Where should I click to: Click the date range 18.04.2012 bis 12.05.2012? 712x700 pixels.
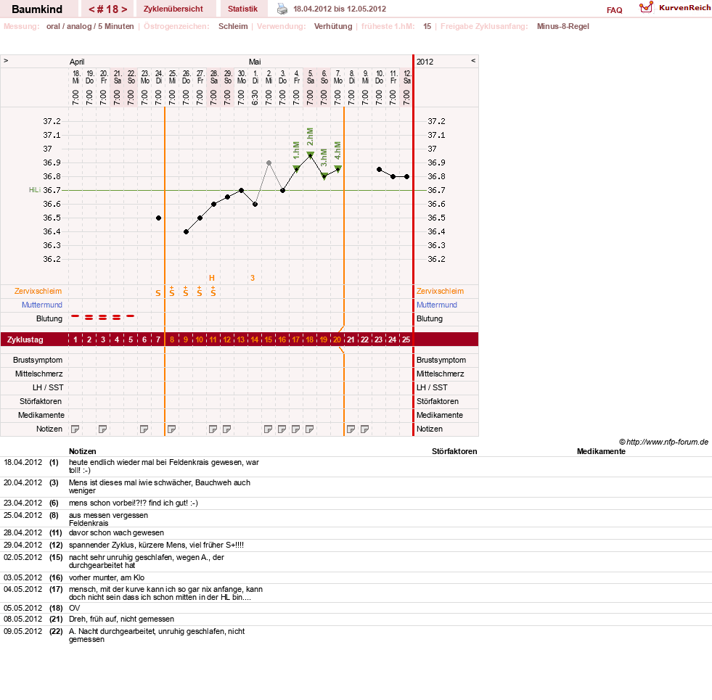click(x=340, y=9)
